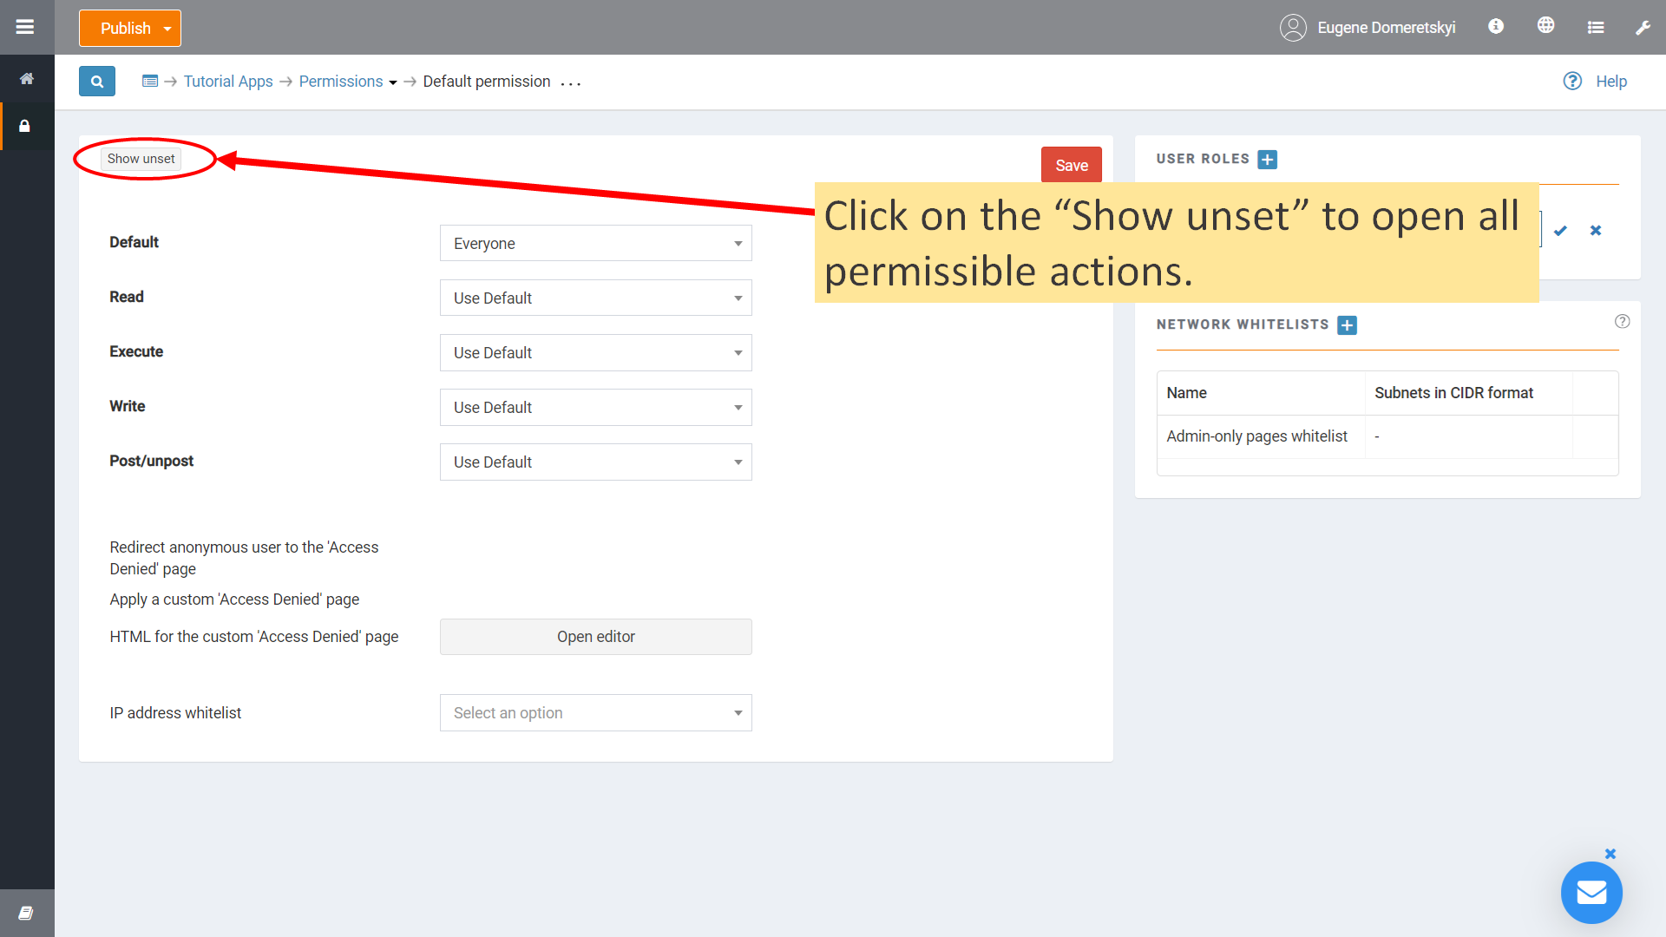1666x937 pixels.
Task: Add a user role with plus icon
Action: (x=1267, y=160)
